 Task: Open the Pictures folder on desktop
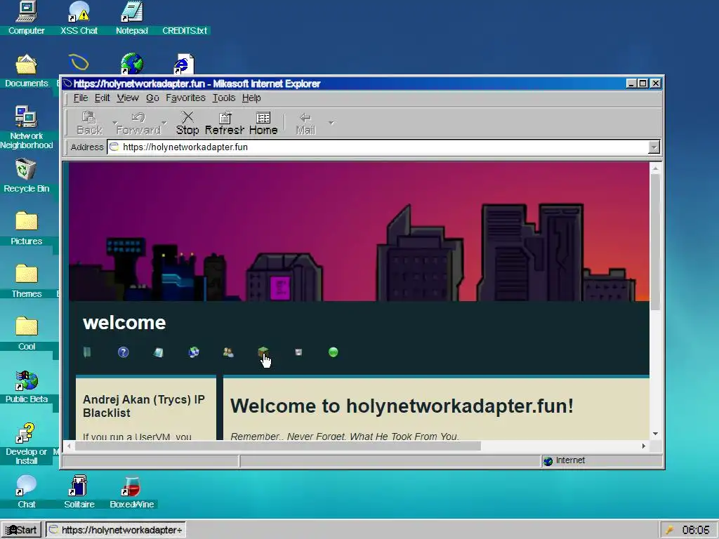coord(26,229)
